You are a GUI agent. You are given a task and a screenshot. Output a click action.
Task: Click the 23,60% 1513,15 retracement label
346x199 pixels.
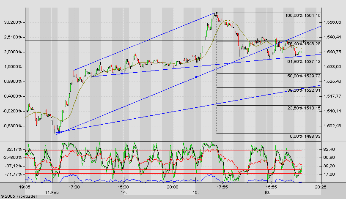coord(304,108)
